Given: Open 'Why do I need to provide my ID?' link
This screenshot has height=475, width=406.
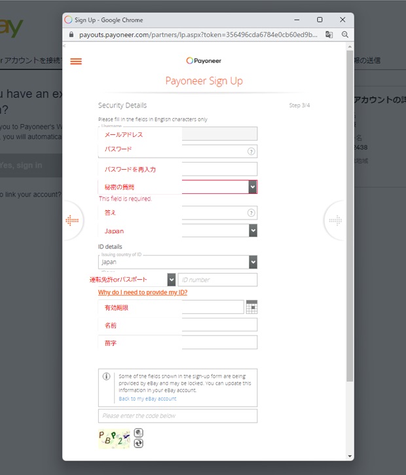Looking at the screenshot, I should [x=143, y=292].
